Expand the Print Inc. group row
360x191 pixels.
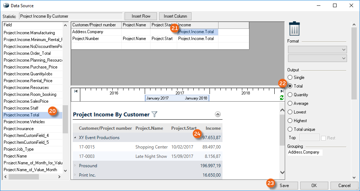tap(75, 175)
